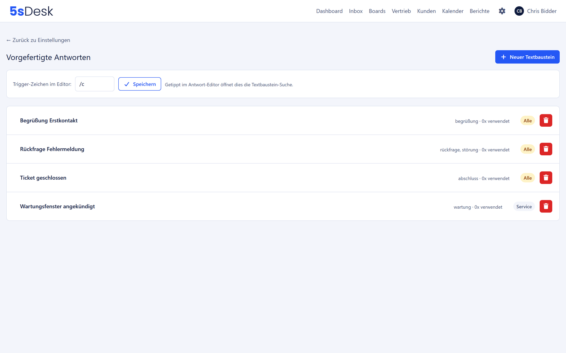
Task: Save trigger character with Speichern
Action: 140,84
